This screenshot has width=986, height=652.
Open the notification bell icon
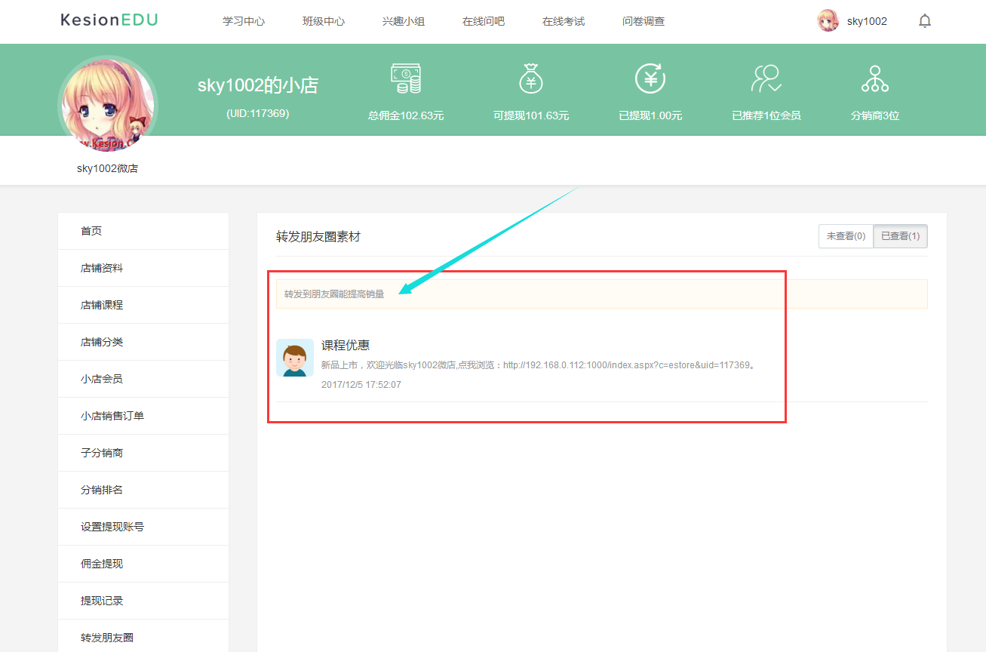925,20
